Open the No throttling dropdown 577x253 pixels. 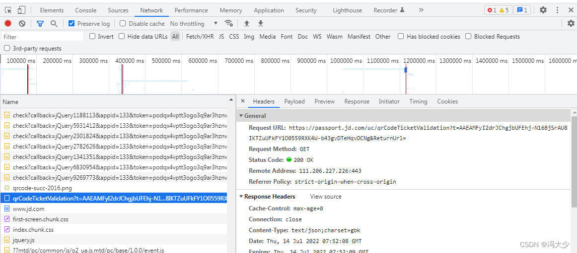tap(194, 23)
